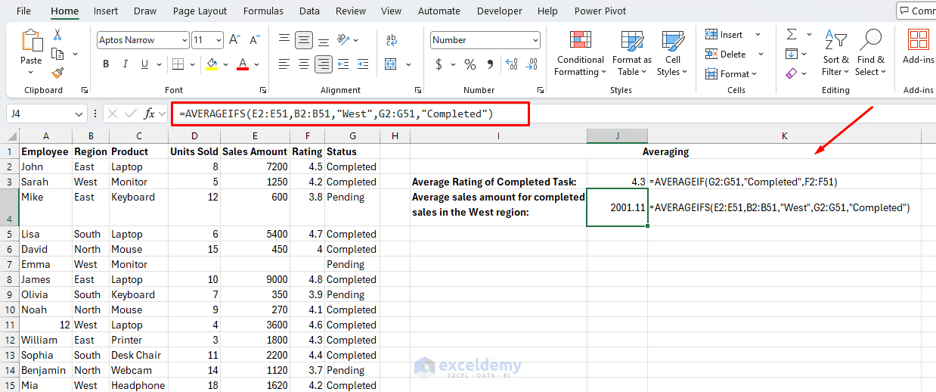The height and width of the screenshot is (392, 936).
Task: Click the Format cells button
Action: click(727, 74)
